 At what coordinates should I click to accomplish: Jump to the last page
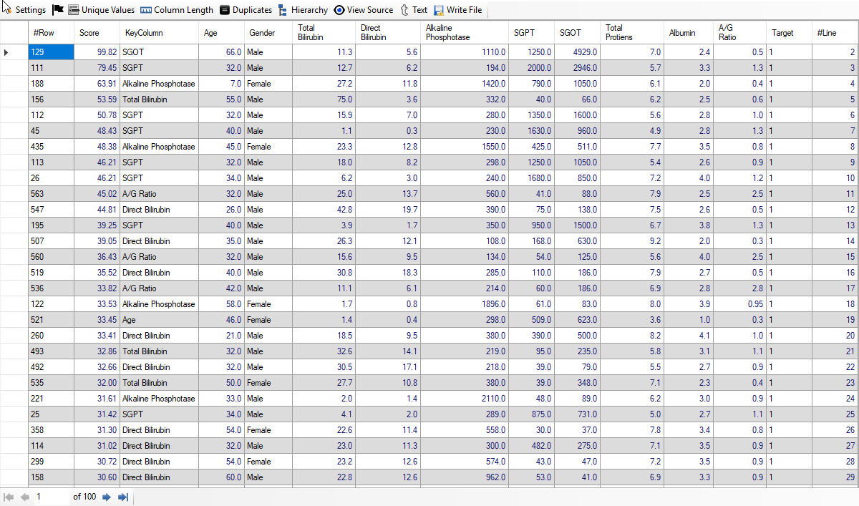[x=122, y=497]
